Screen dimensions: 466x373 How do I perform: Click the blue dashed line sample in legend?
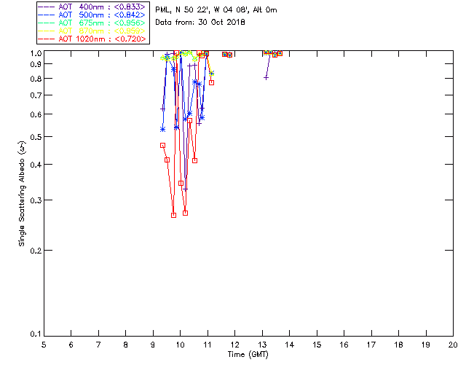pyautogui.click(x=47, y=15)
